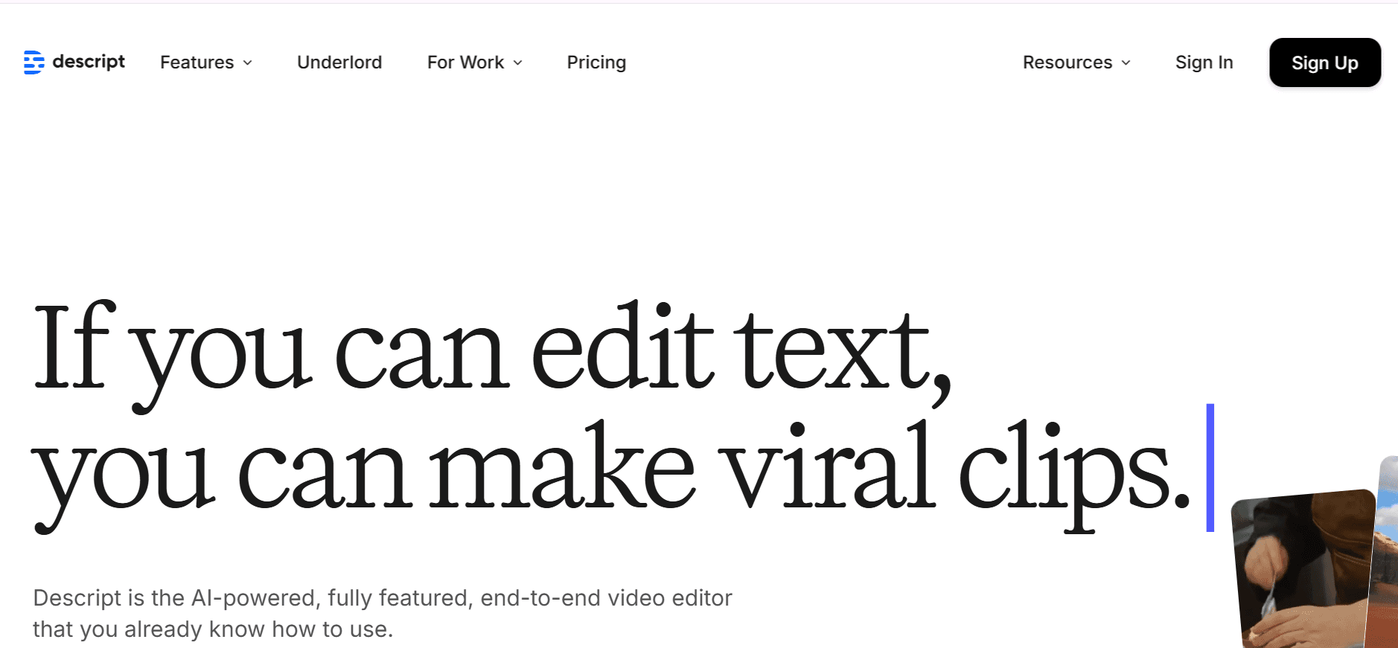The width and height of the screenshot is (1398, 648).
Task: Click the blue text cursor bar after "clips."
Action: point(1210,467)
